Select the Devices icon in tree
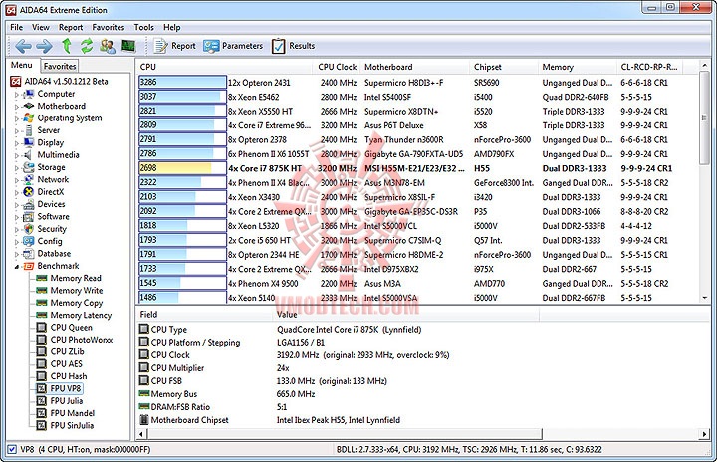 point(28,204)
